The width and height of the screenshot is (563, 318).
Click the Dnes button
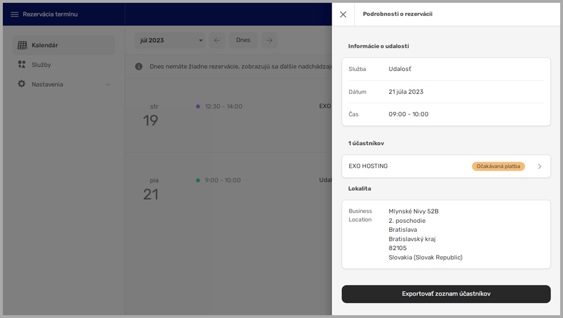coord(243,41)
